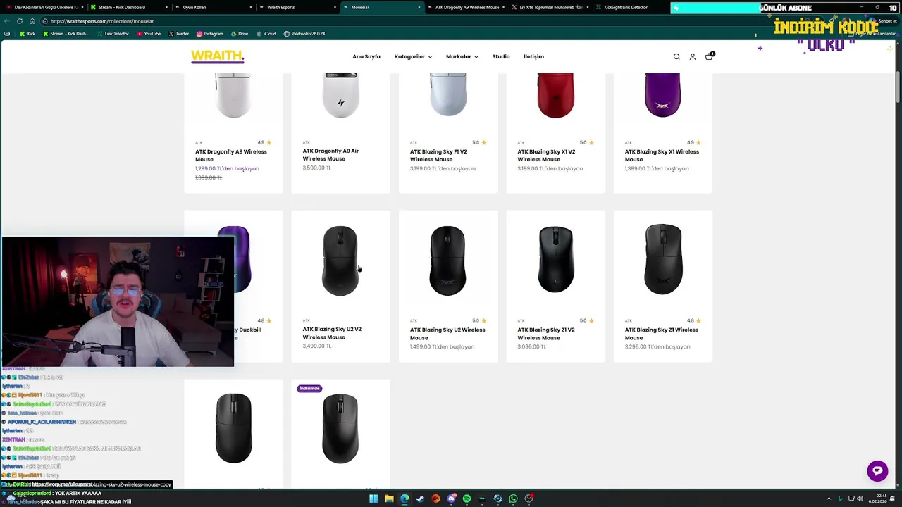
Task: Open iCloud bookmark
Action: pos(266,34)
